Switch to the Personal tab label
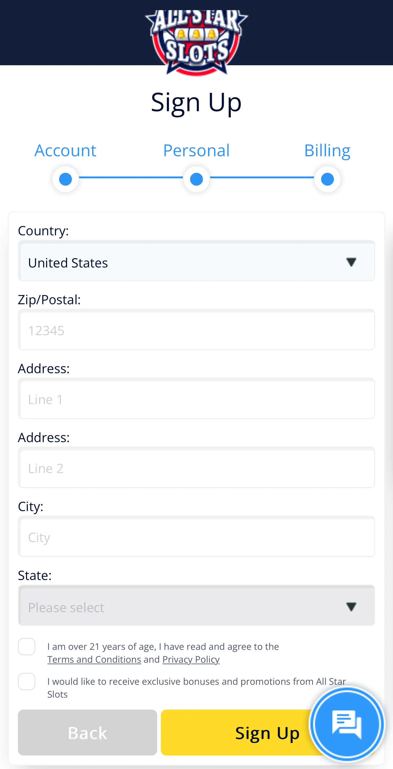The image size is (393, 769). click(196, 150)
